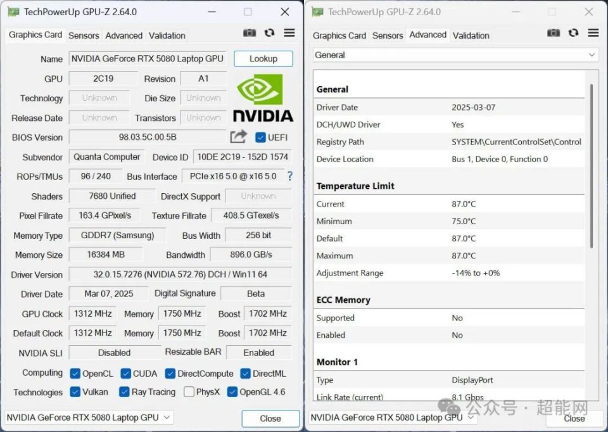608x432 pixels.
Task: Click the Bus Width 256 bit field
Action: click(258, 235)
